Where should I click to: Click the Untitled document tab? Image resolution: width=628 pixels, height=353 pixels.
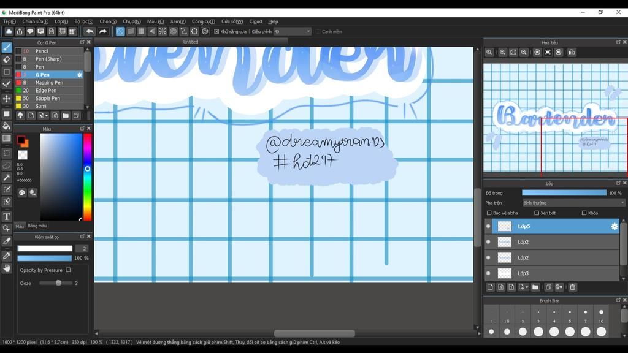click(x=191, y=42)
